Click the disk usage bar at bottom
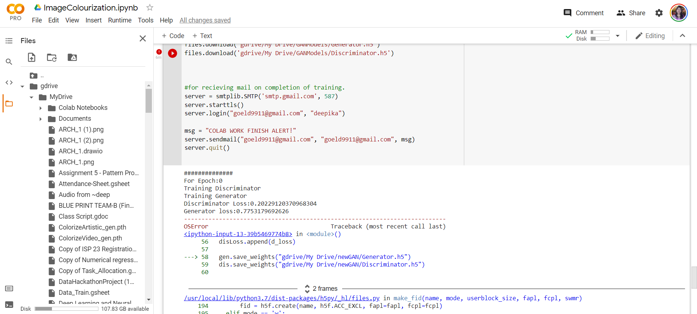The height and width of the screenshot is (314, 697). click(66, 309)
